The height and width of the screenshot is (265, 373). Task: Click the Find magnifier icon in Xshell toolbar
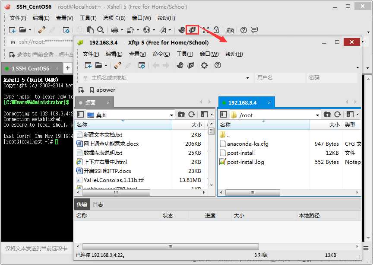(x=101, y=30)
